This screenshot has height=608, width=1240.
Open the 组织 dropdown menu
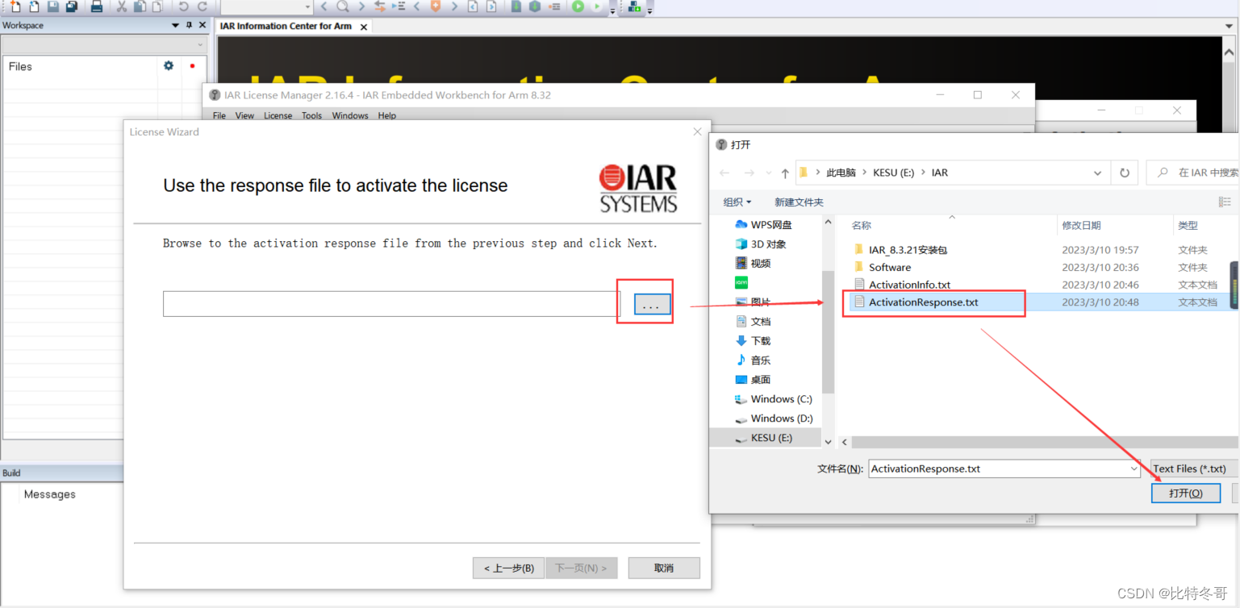[x=737, y=202]
